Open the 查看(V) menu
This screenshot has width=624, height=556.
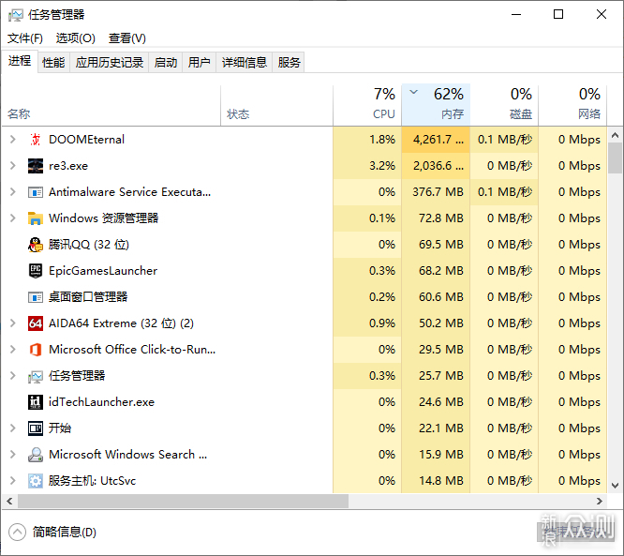127,38
